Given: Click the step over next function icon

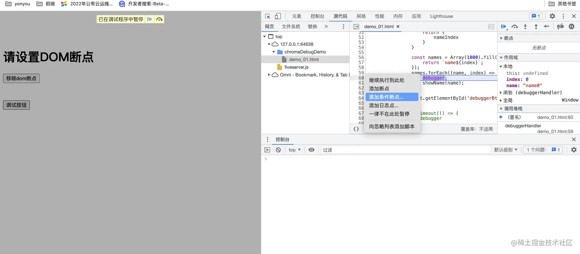Looking at the screenshot, I should 515,26.
